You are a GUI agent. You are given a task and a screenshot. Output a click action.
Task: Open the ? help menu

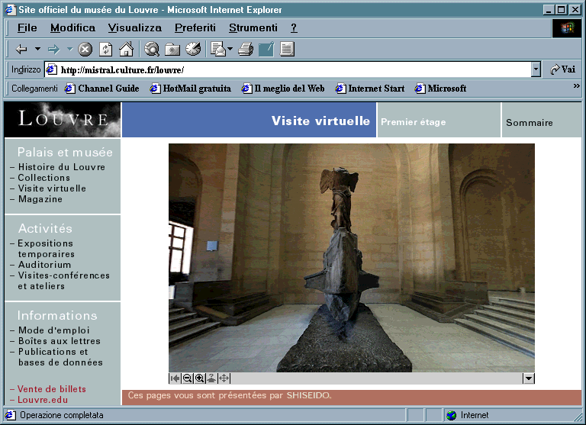coord(294,27)
